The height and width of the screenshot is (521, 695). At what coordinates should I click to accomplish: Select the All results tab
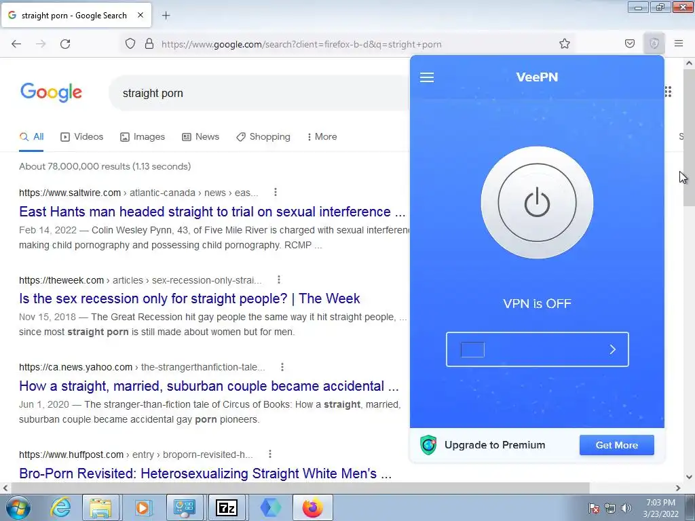pyautogui.click(x=31, y=137)
